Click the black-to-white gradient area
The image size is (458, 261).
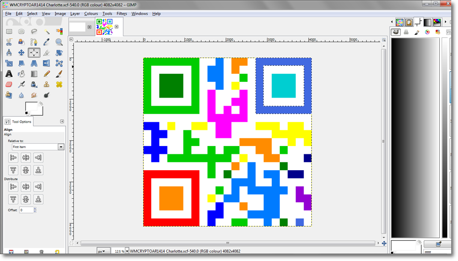click(415, 138)
